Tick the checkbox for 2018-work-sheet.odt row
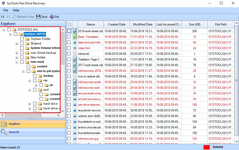 pyautogui.click(x=69, y=31)
